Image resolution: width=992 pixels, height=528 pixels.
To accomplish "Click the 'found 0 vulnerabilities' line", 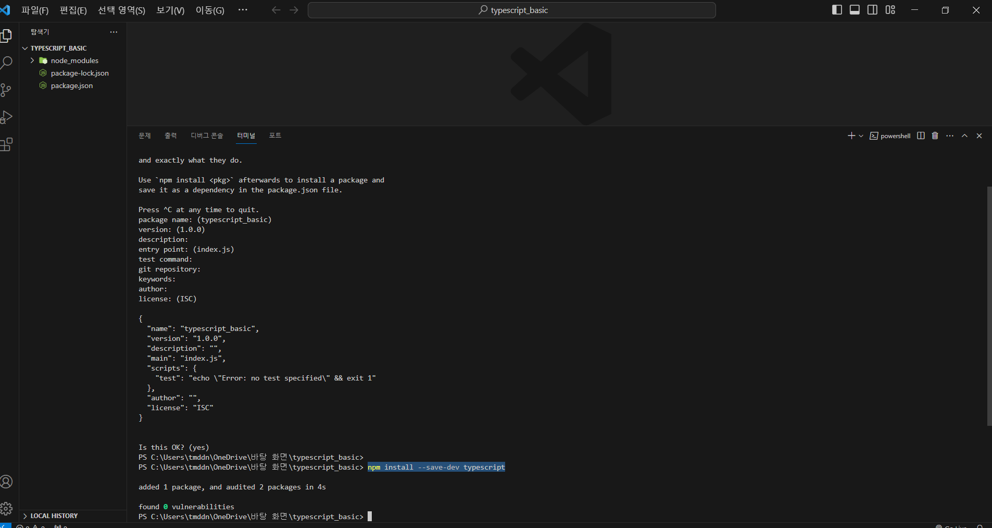I will pos(186,507).
